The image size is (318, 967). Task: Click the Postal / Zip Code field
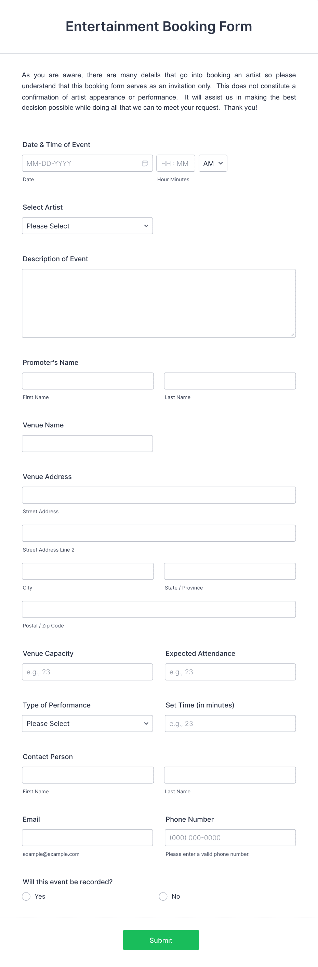point(158,609)
